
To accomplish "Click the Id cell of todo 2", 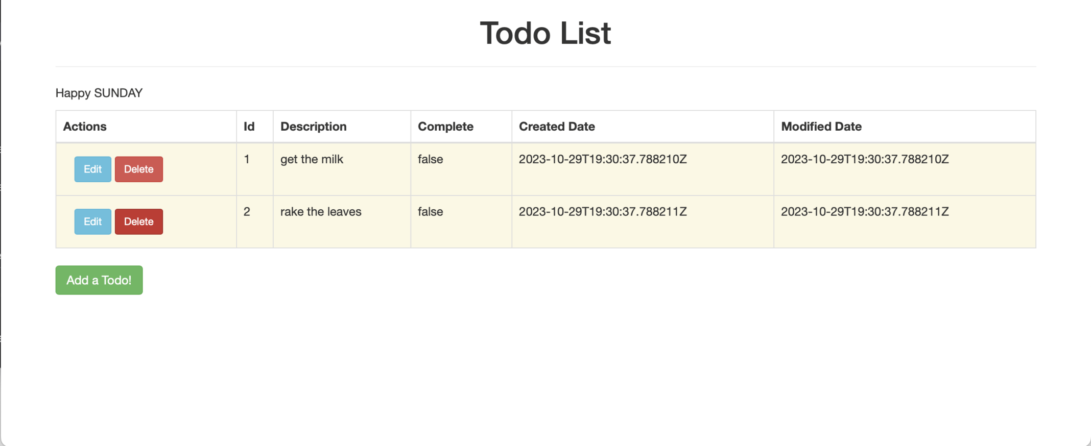I will pos(247,212).
